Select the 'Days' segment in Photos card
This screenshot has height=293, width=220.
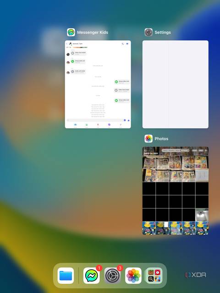[x=177, y=151]
